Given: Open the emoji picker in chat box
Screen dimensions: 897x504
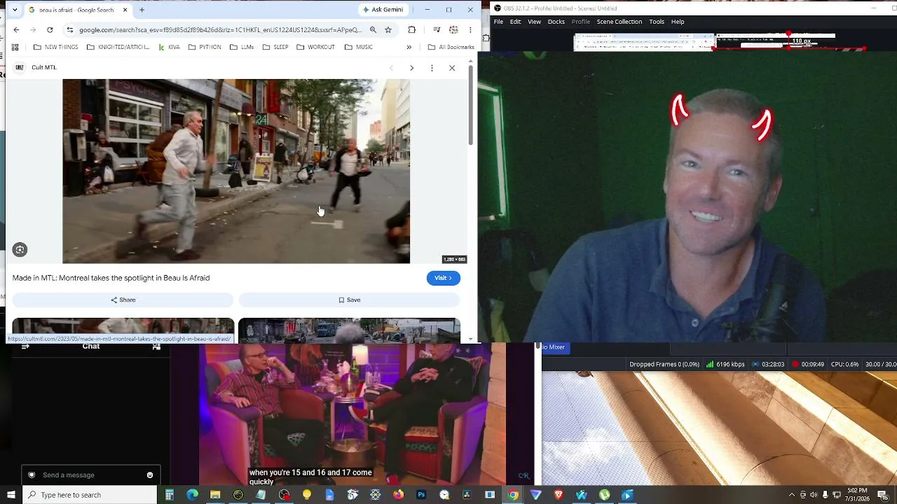Looking at the screenshot, I should (x=150, y=475).
